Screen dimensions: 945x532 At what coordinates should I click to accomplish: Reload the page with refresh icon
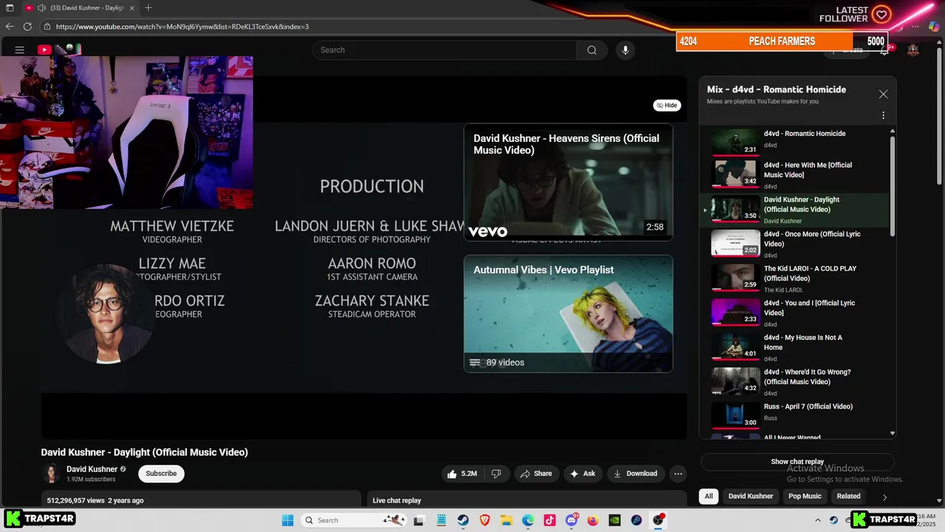pyautogui.click(x=27, y=27)
